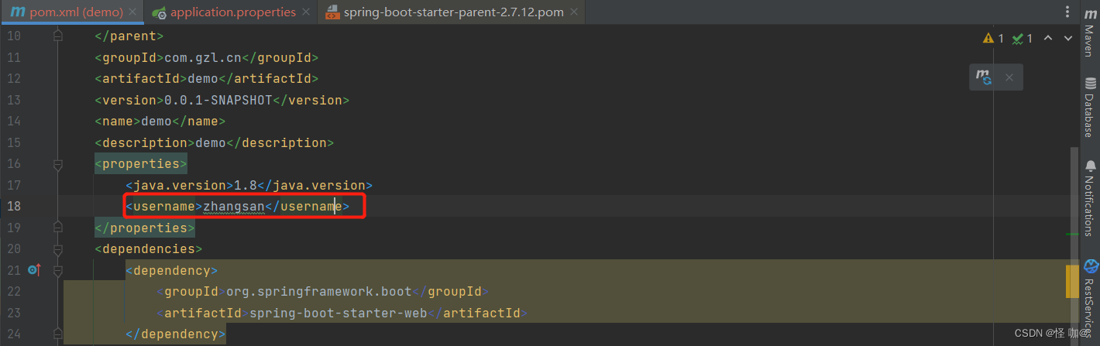Collapse the dependencies fold marker on line 20

point(57,249)
